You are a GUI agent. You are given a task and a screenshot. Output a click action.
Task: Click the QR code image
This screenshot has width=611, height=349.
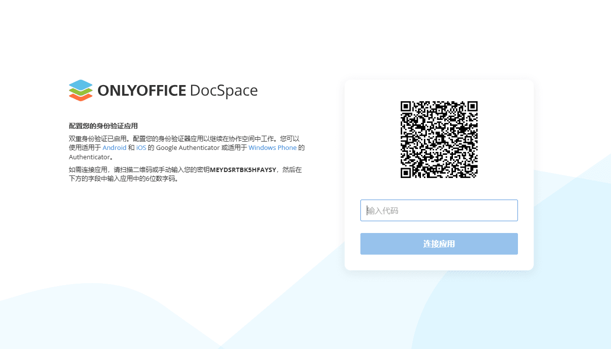click(x=439, y=140)
